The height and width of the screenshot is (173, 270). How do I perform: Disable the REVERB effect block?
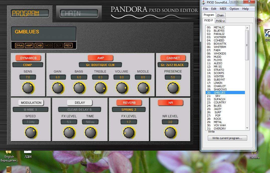pos(129,103)
